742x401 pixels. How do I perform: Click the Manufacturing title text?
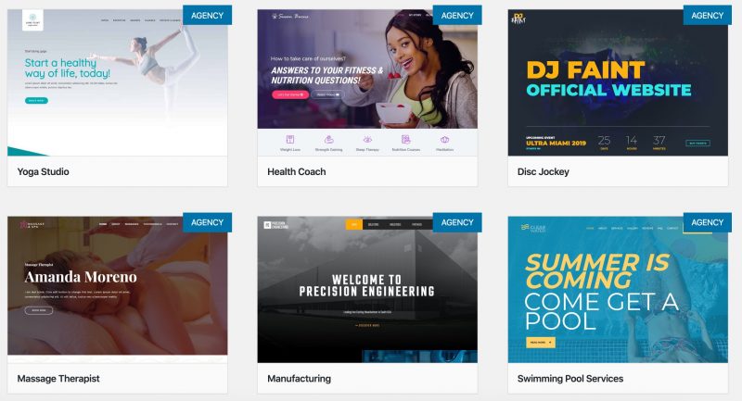point(299,379)
